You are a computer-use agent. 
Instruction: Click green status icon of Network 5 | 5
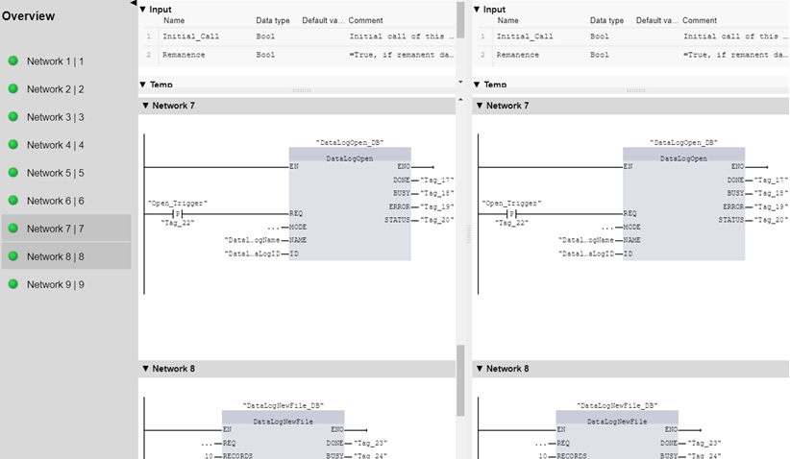(13, 173)
